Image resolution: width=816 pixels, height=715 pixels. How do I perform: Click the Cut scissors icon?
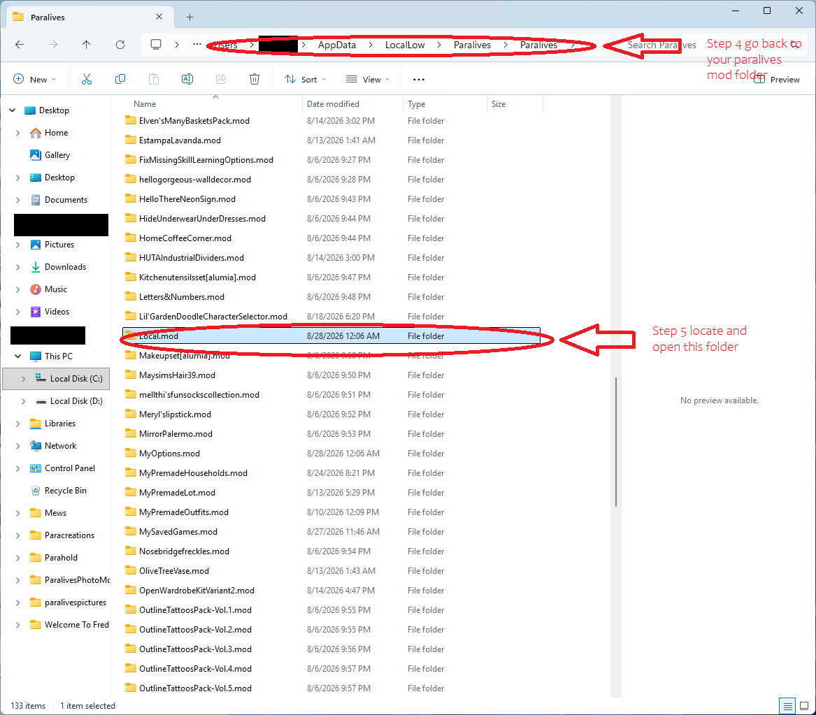[x=87, y=79]
